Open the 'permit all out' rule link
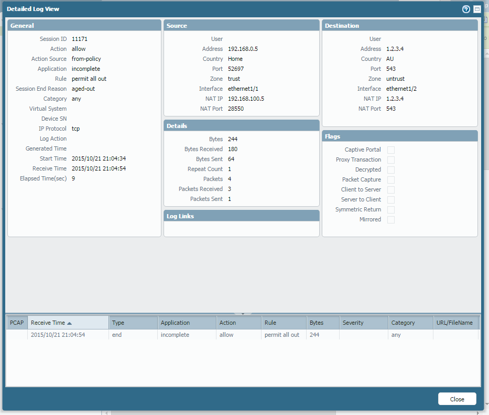 coord(282,335)
